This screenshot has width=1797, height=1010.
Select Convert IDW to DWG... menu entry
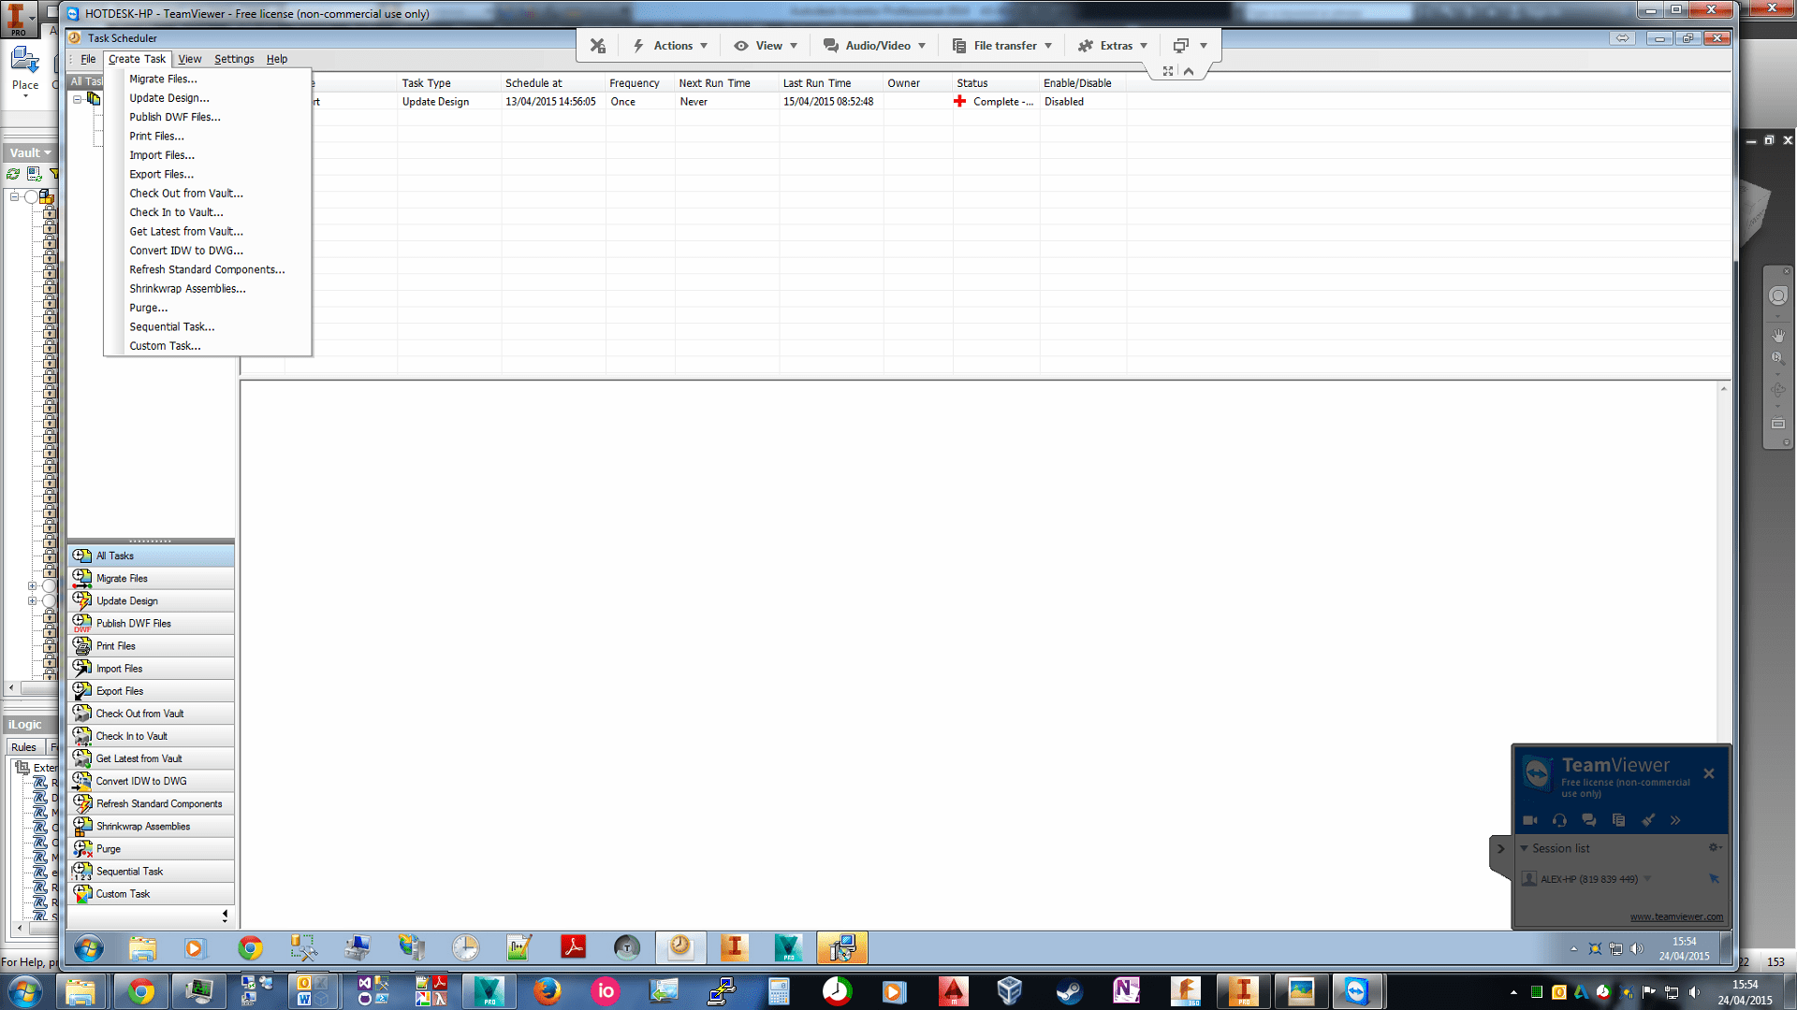[x=186, y=251]
